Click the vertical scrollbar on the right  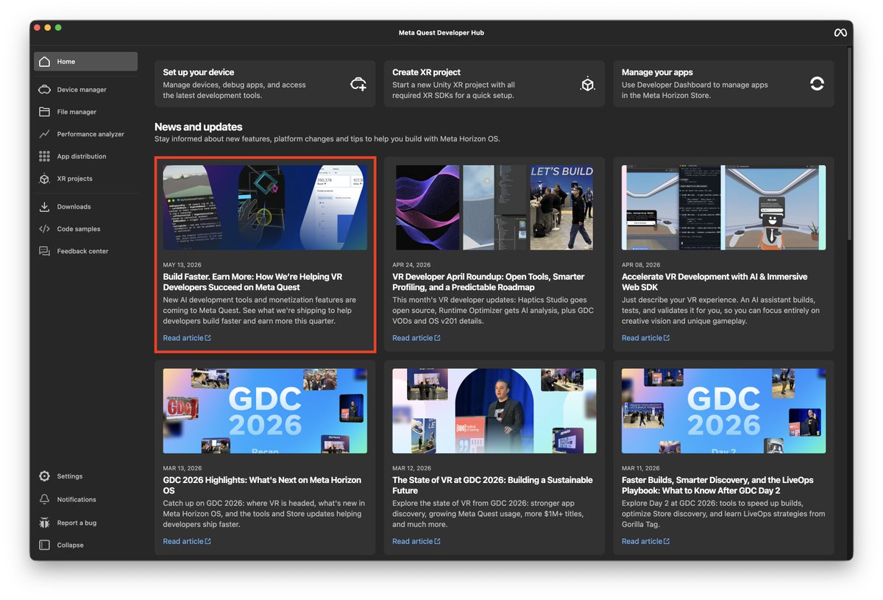tap(850, 144)
